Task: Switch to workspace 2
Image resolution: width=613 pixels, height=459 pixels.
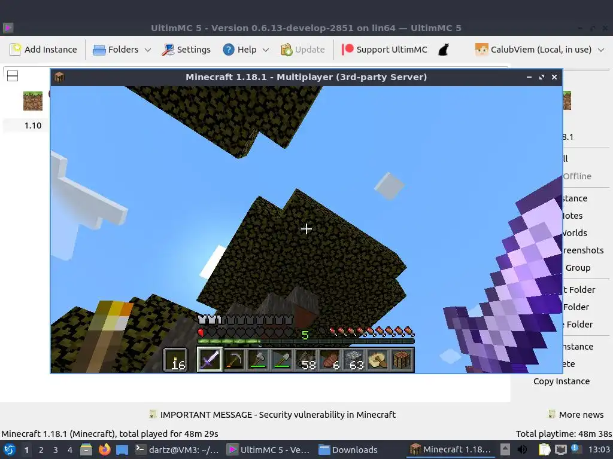Action: click(41, 450)
